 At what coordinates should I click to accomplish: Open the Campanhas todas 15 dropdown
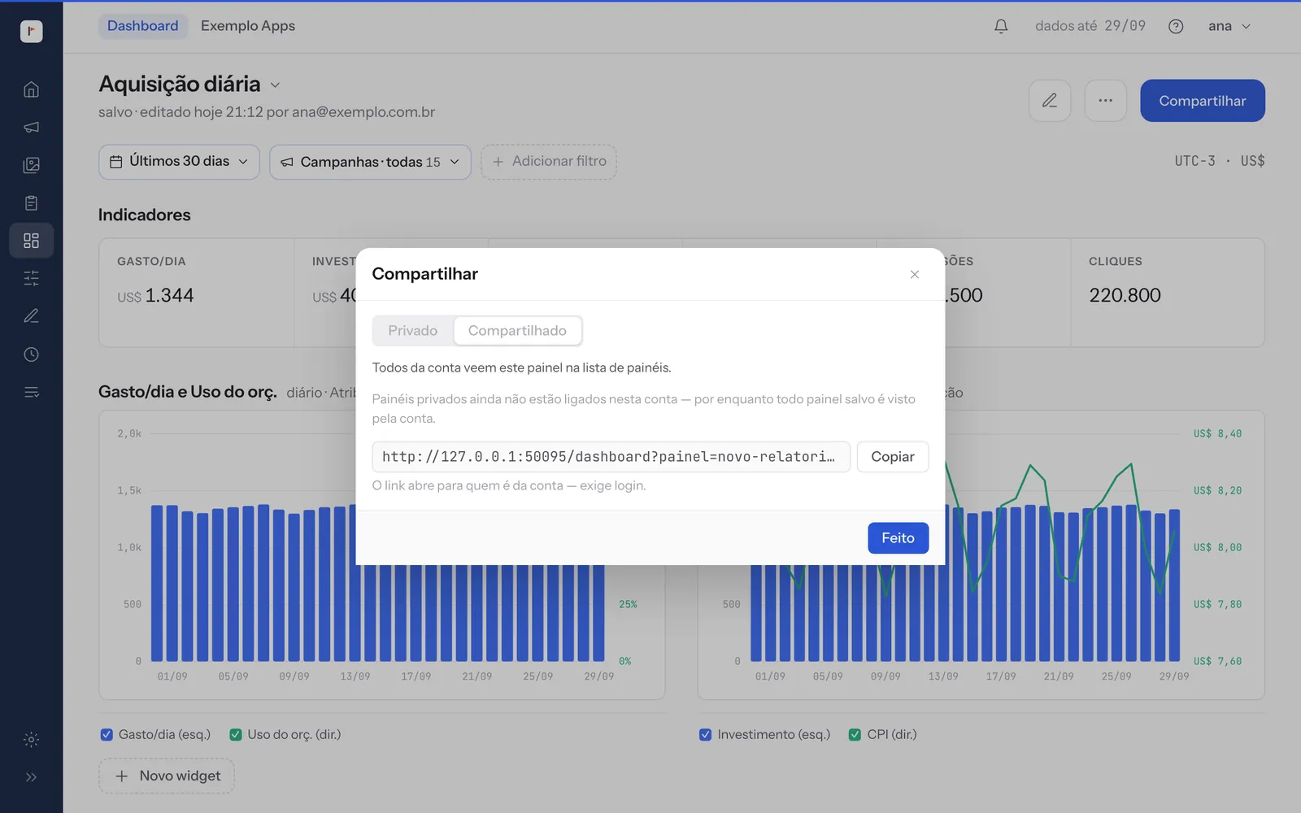(370, 162)
